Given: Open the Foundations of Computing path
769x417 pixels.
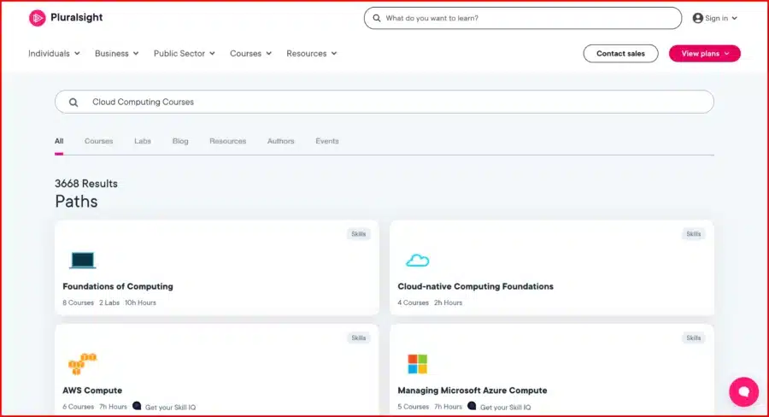Looking at the screenshot, I should tap(118, 286).
